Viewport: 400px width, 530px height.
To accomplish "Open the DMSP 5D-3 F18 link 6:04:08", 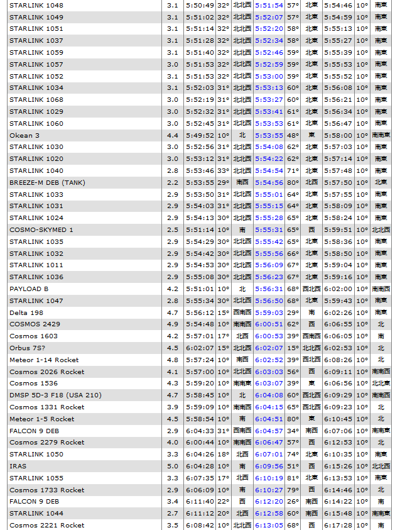I will tap(269, 395).
